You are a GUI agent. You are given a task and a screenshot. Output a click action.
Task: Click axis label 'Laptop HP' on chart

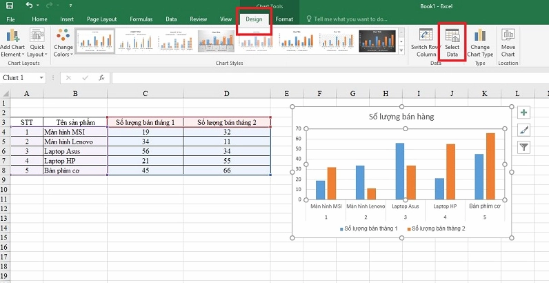click(x=445, y=206)
